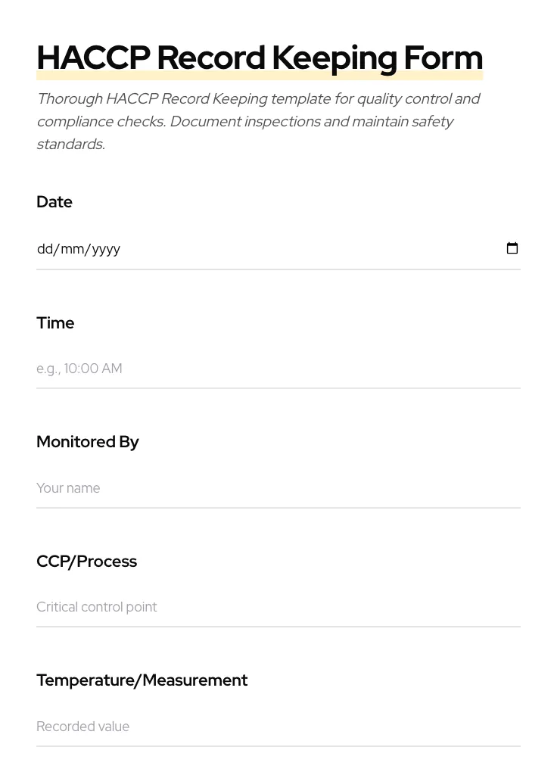Click the HACCP Record Keeping Form title

(260, 57)
